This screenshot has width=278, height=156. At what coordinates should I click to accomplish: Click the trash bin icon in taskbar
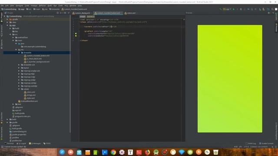pos(216,152)
